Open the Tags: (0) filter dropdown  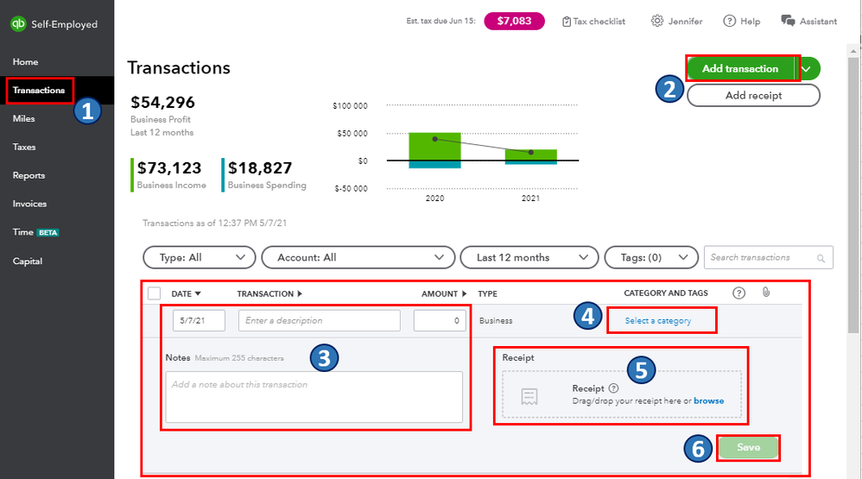[651, 258]
